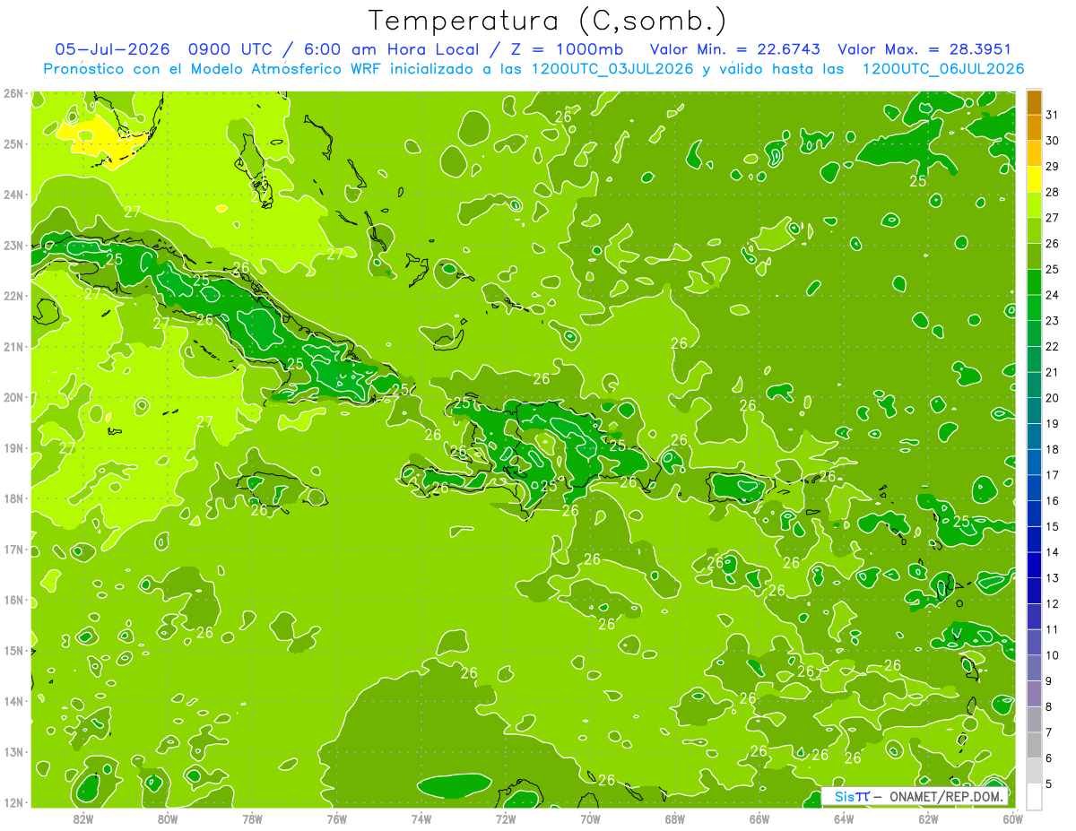This screenshot has height=831, width=1076.
Task: Click the 62W longitude label
Action: [928, 818]
